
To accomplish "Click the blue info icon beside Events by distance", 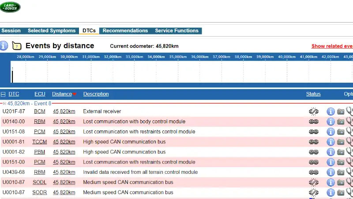I will 4,46.
